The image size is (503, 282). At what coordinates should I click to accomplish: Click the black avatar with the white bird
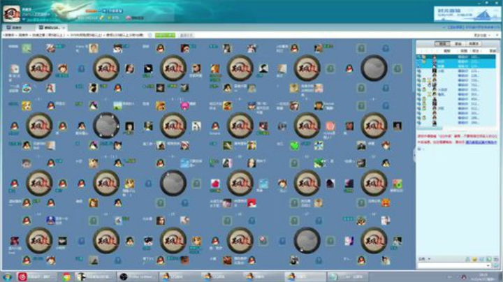(148, 68)
